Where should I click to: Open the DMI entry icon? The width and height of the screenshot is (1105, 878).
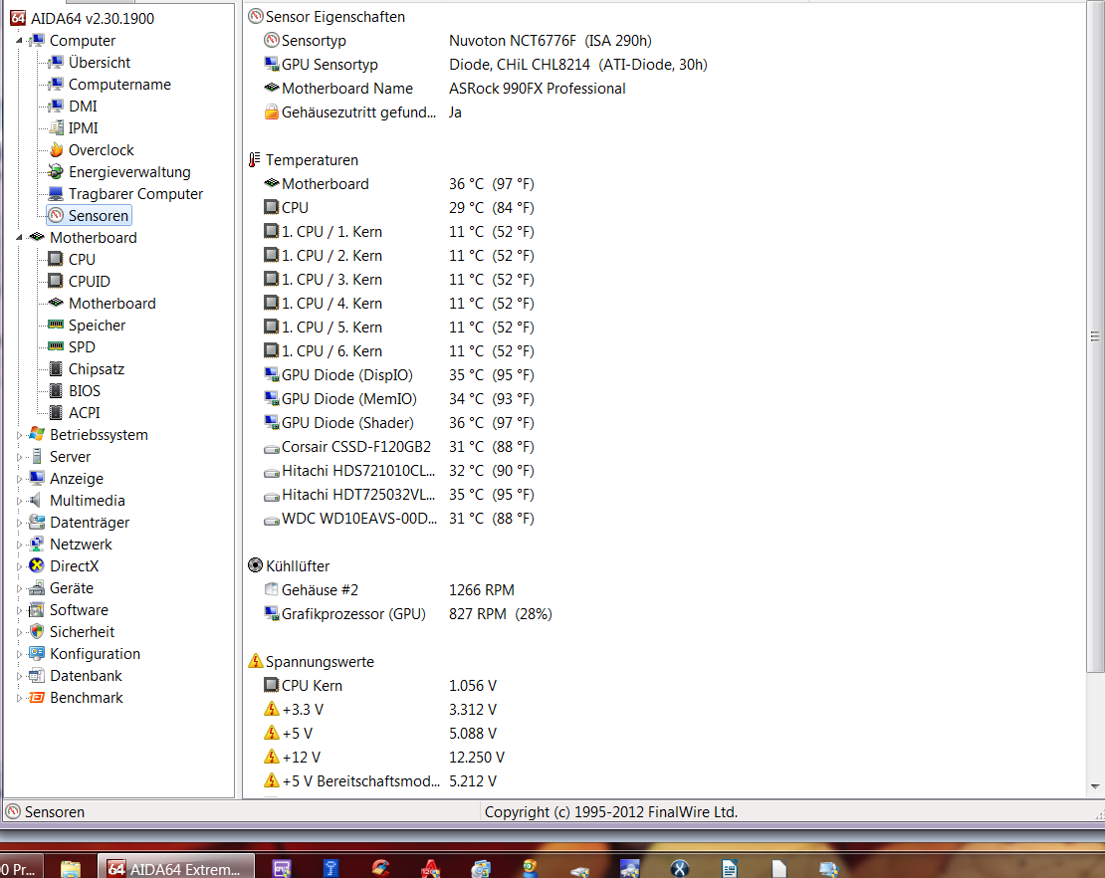coord(56,106)
